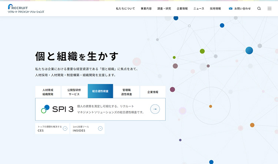The image size is (278, 164).
Task: Select the 公開型研修サービス tab
Action: pyautogui.click(x=74, y=92)
